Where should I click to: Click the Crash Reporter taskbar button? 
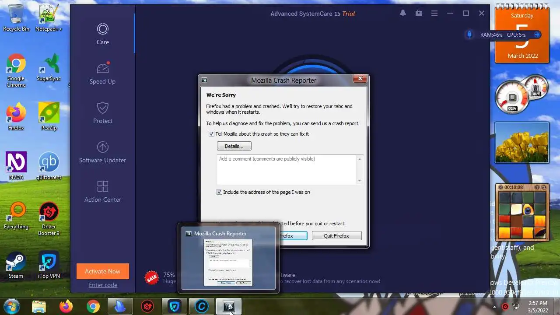pos(229,307)
